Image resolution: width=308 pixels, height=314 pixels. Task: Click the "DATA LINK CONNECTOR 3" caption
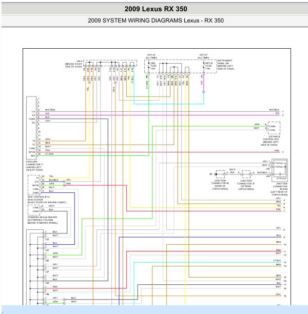pyautogui.click(x=34, y=163)
